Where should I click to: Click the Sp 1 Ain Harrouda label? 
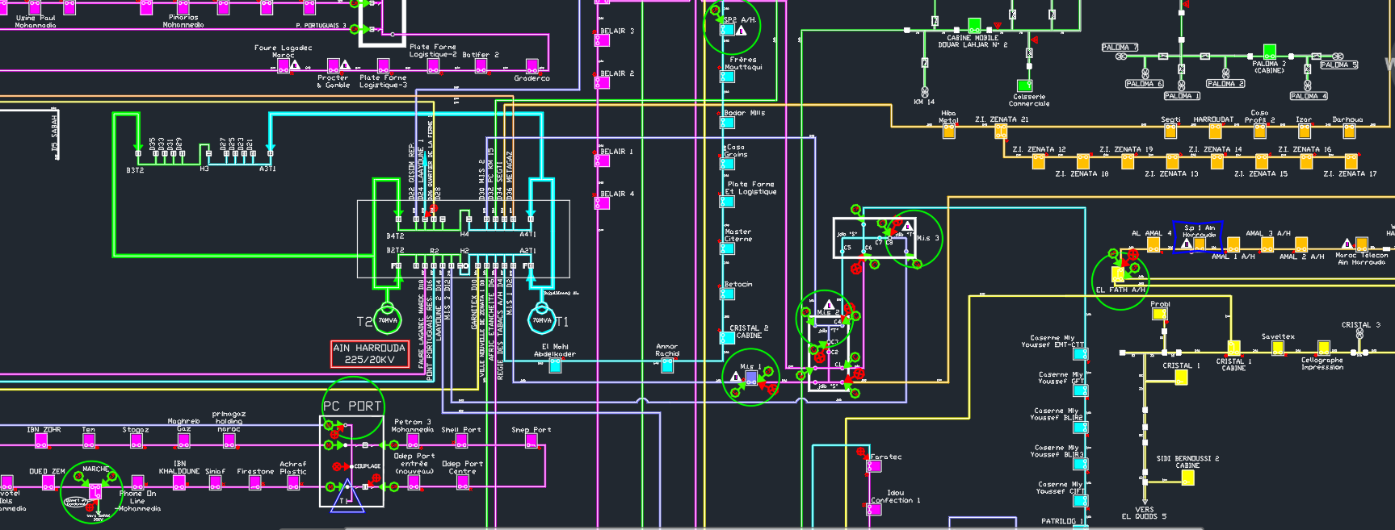[1199, 232]
